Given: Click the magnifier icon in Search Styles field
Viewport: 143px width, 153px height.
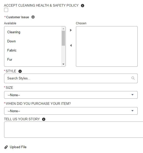Looking at the screenshot, I should pyautogui.click(x=133, y=78).
